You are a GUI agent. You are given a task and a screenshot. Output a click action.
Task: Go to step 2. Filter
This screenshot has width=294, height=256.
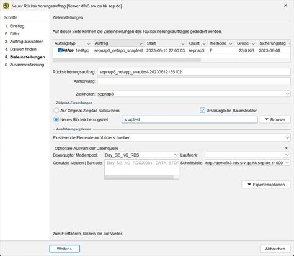(x=12, y=34)
